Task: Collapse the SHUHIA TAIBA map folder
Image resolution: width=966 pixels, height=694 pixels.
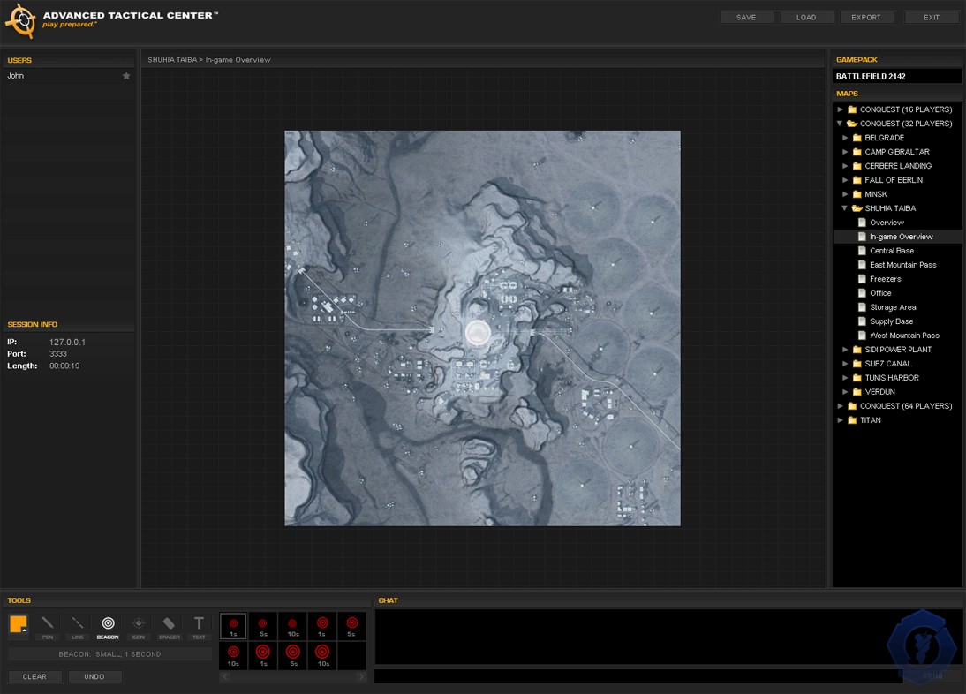Action: [845, 208]
